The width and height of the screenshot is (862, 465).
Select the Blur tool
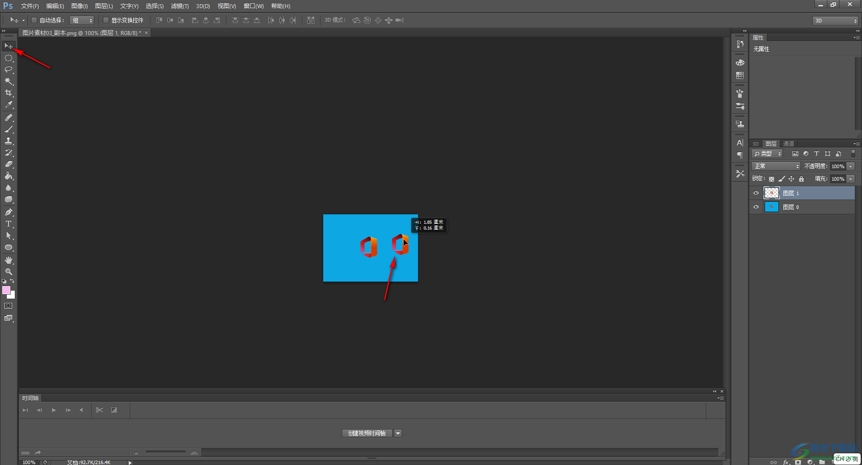(x=9, y=187)
